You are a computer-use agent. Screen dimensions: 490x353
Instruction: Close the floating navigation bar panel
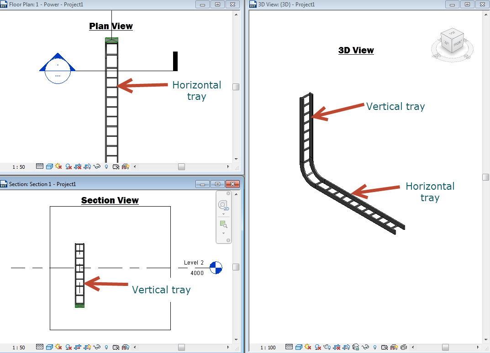click(x=228, y=193)
